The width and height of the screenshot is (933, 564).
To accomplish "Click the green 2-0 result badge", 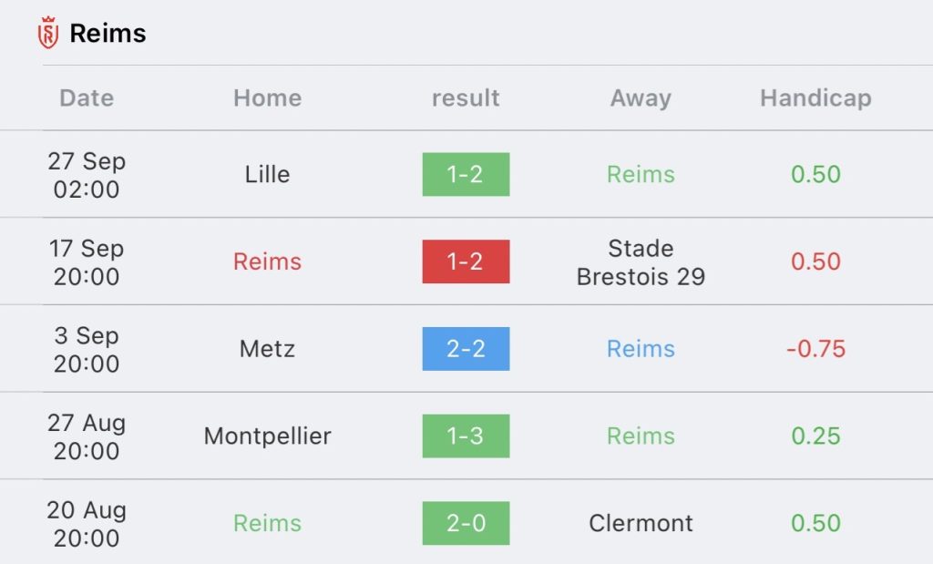I will click(x=466, y=523).
